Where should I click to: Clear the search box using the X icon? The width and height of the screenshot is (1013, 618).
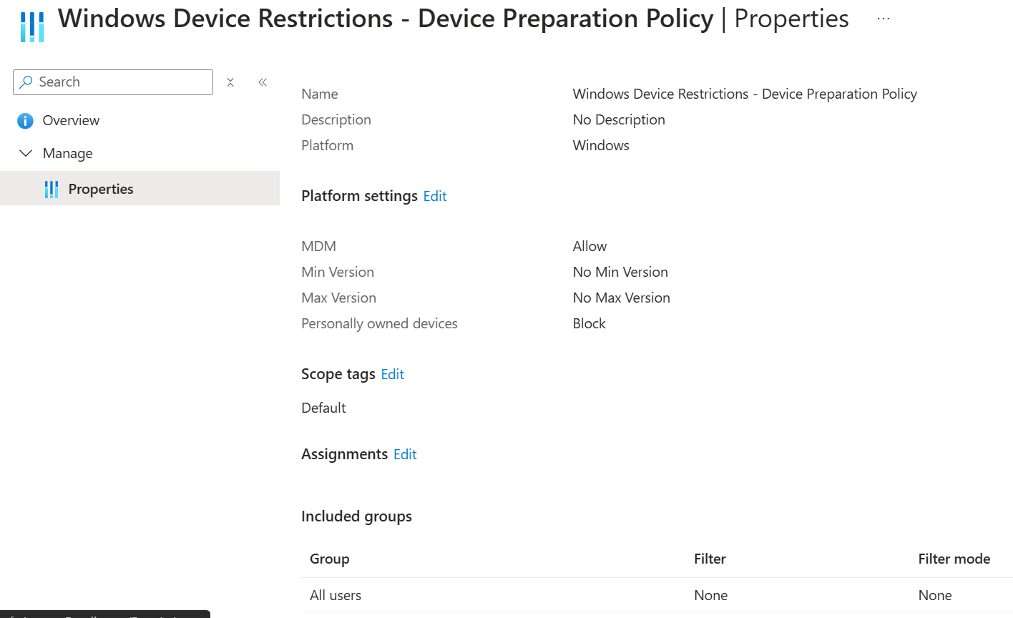click(230, 82)
